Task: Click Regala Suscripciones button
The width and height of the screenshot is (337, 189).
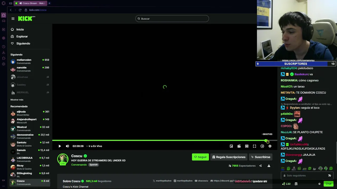Action: tap(229, 157)
